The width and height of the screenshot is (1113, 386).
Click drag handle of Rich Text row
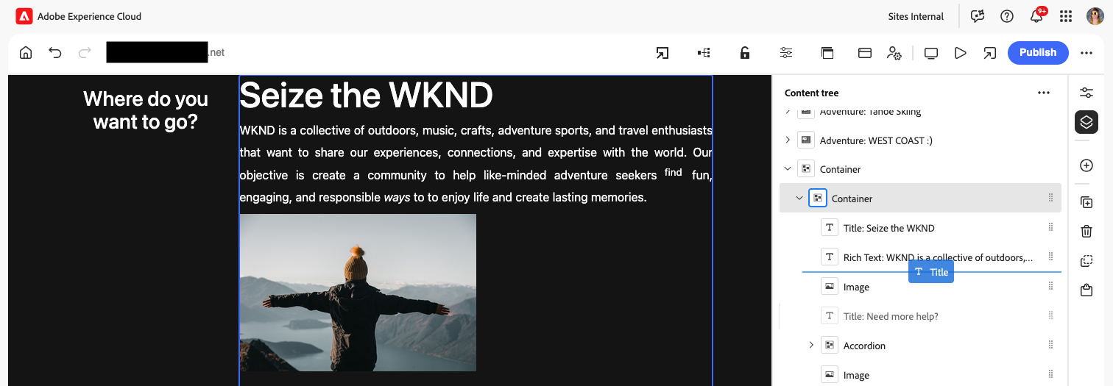(1050, 257)
